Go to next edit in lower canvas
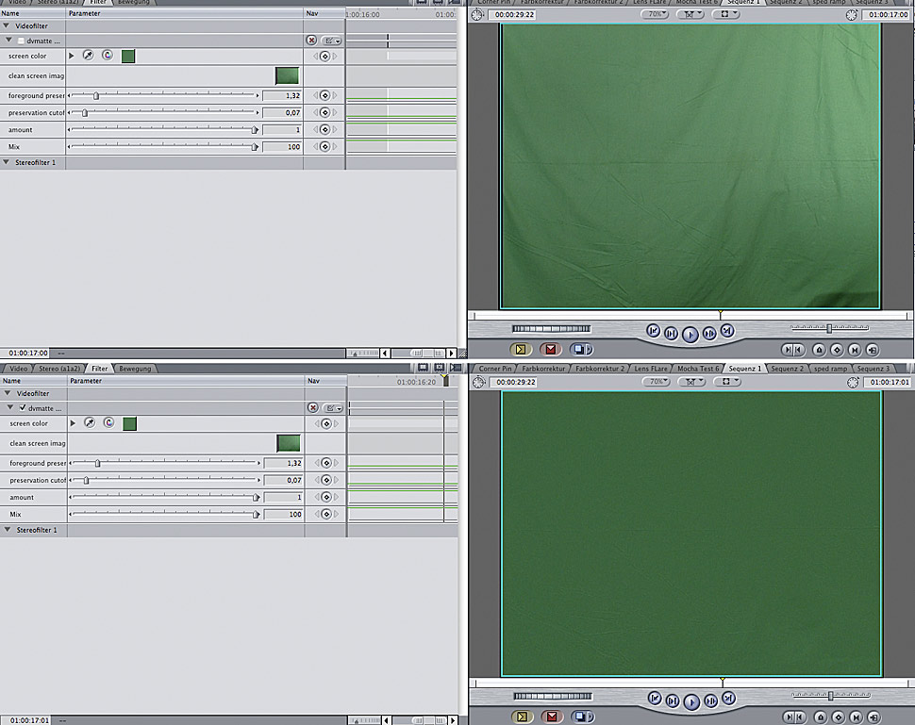Image resolution: width=915 pixels, height=725 pixels. (x=727, y=699)
